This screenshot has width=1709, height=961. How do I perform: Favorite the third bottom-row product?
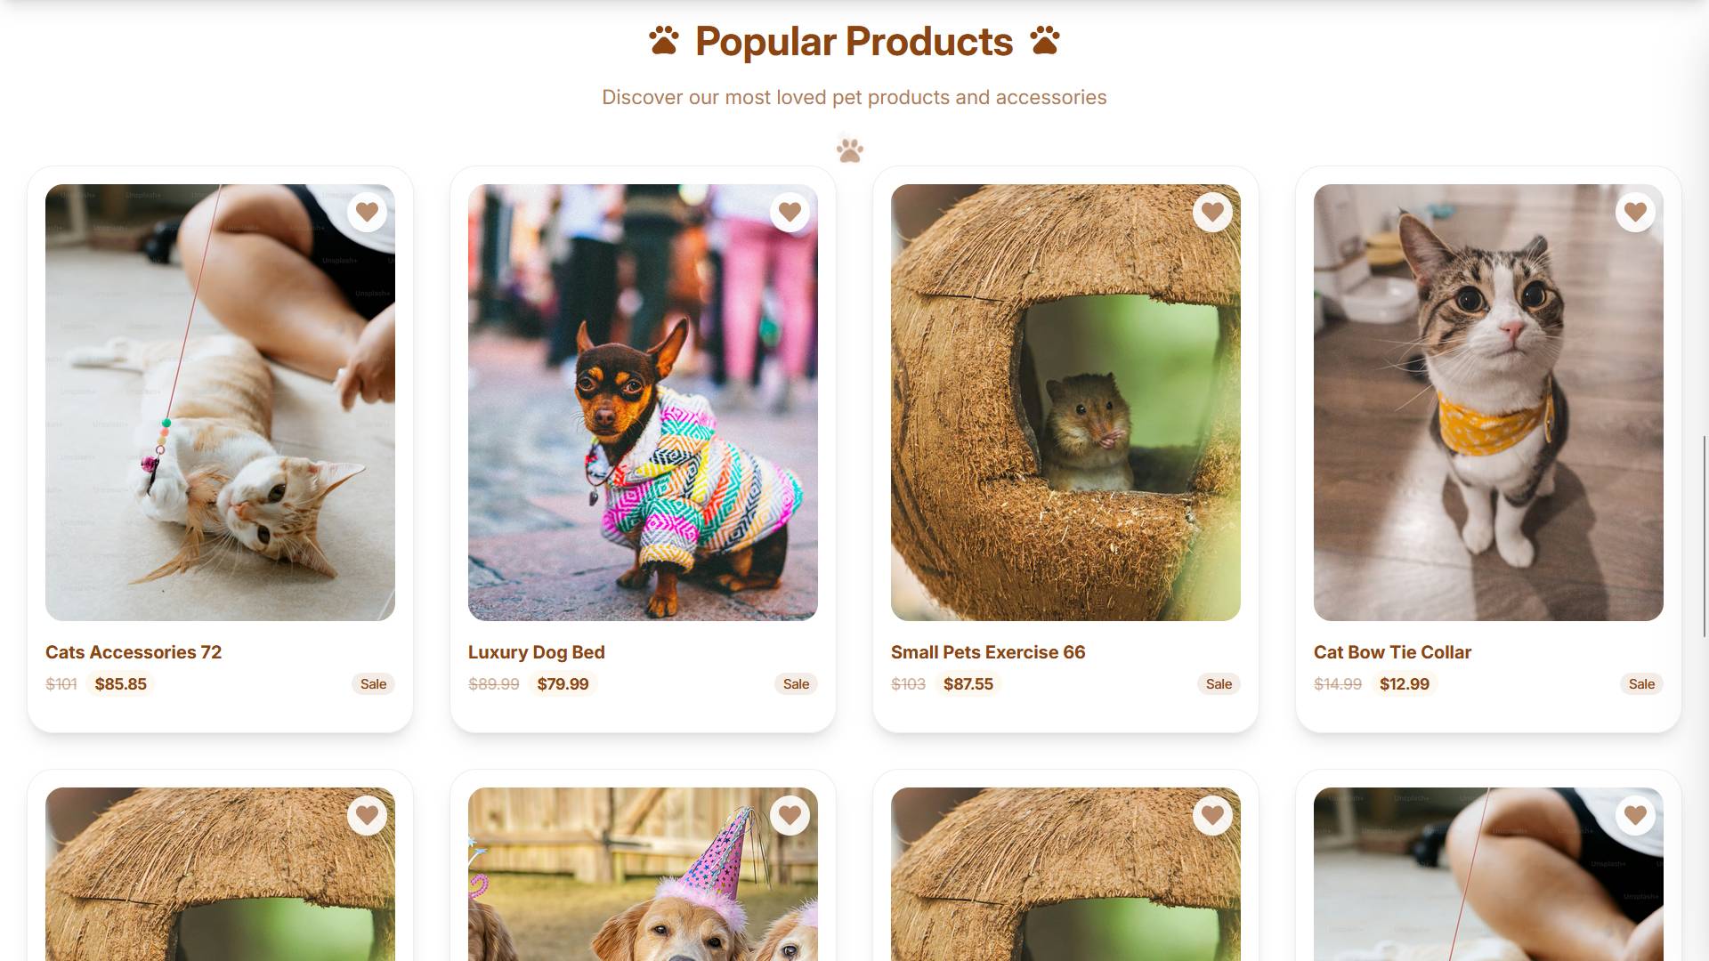(1212, 815)
